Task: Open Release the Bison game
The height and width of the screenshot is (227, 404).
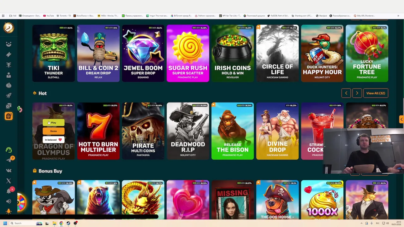Action: pyautogui.click(x=233, y=131)
